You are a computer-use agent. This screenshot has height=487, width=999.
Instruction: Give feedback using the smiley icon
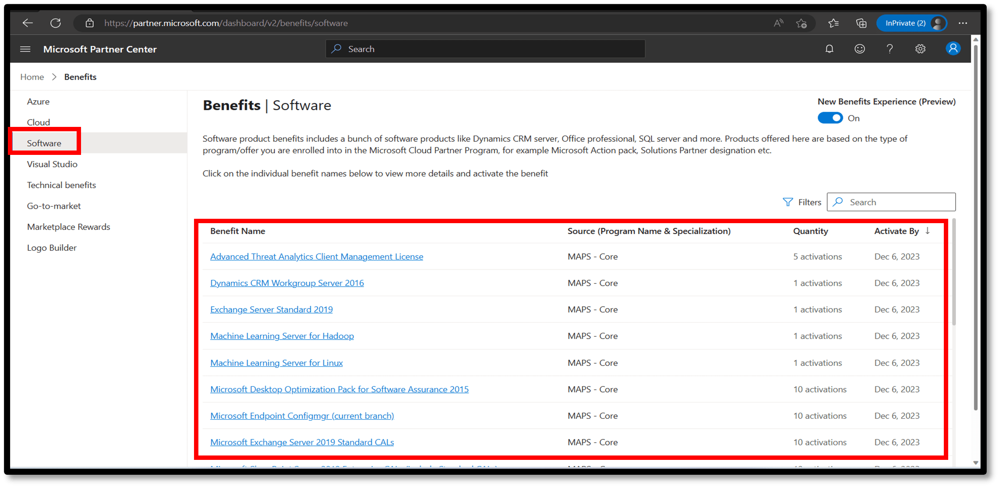859,49
